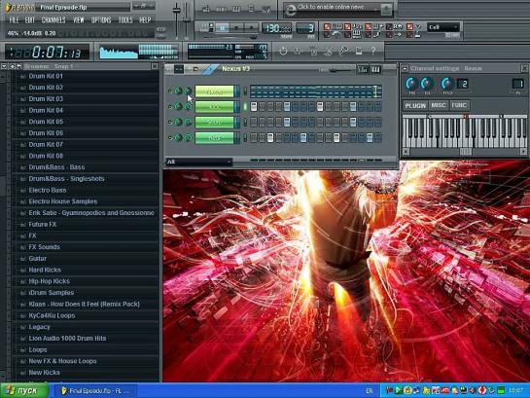This screenshot has height=398, width=530.
Task: Open the Cell snap dropdown
Action: [443, 27]
